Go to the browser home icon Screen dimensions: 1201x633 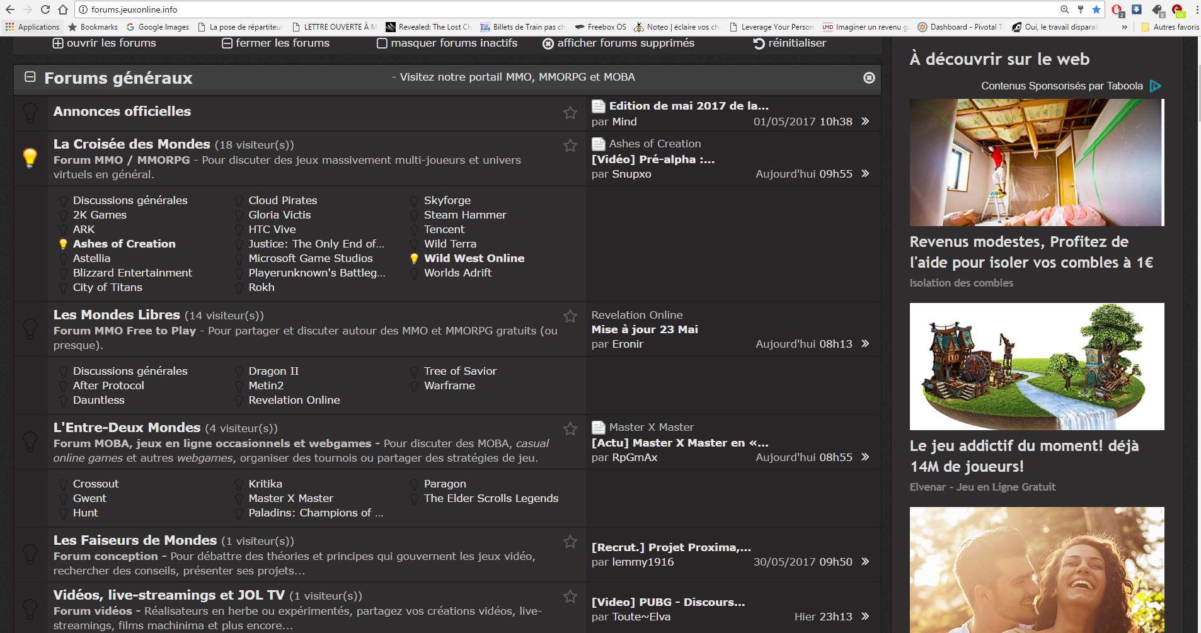coord(63,9)
